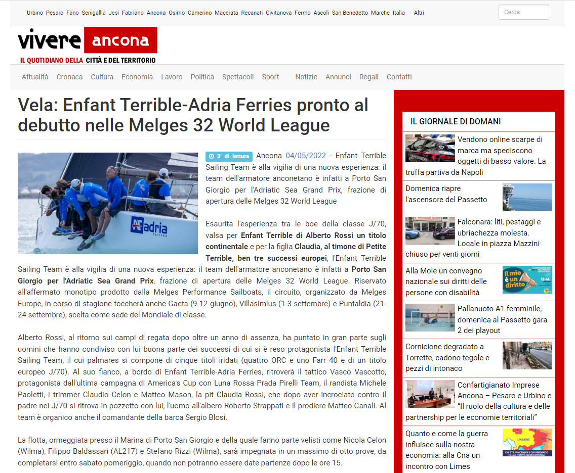Go to the Fermo edition
575x473 pixels.
point(303,13)
